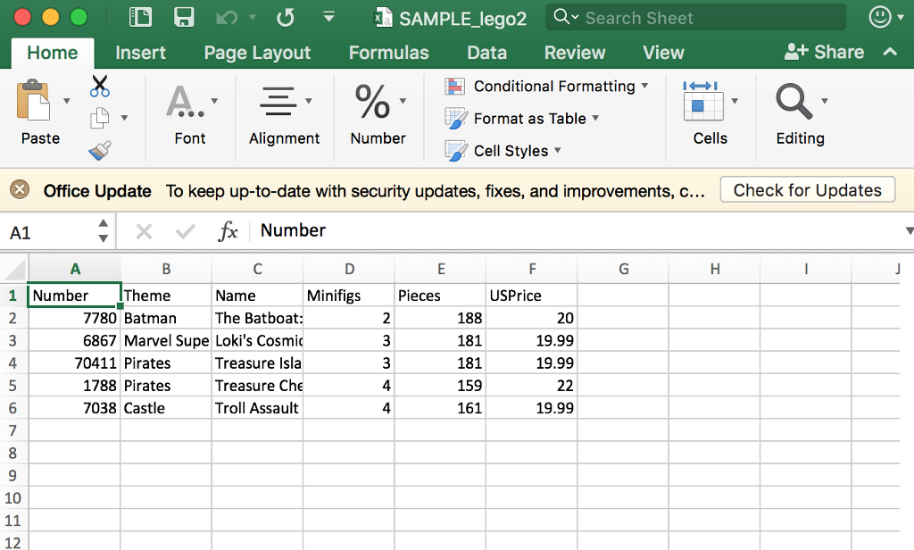Select cell containing 70411
Screen dimensions: 914x550
pyautogui.click(x=75, y=363)
